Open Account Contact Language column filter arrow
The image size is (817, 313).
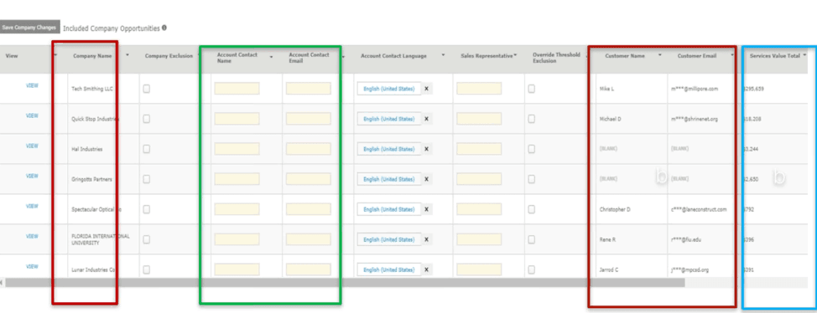[444, 55]
